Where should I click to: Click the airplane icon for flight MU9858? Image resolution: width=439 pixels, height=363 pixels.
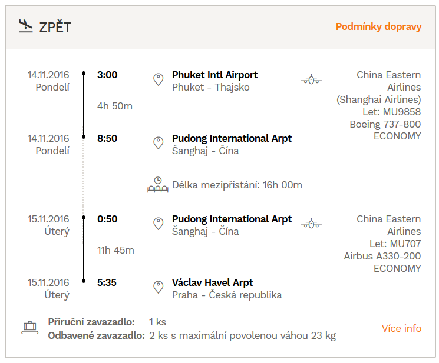(311, 79)
